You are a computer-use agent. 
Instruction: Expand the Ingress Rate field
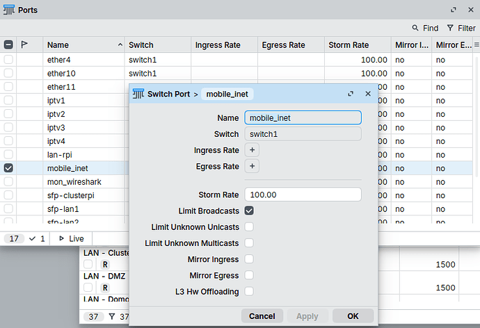(x=252, y=150)
